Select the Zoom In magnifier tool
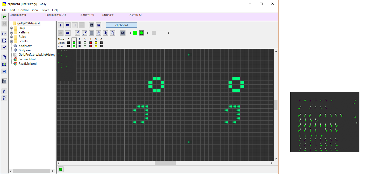The height and width of the screenshot is (174, 383). 106,33
